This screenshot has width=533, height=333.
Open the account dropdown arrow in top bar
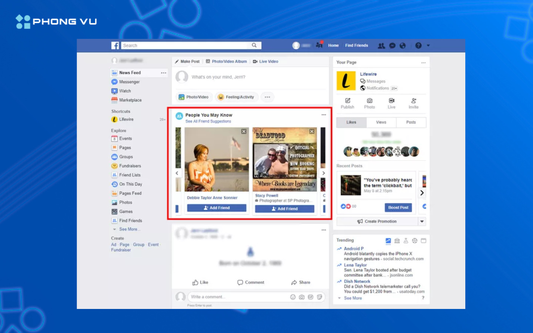click(428, 46)
